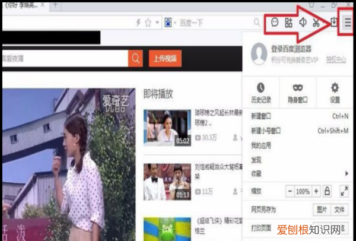This screenshot has width=356, height=241.
Task: Click the star bookmark icon
Action: pyautogui.click(x=148, y=23)
